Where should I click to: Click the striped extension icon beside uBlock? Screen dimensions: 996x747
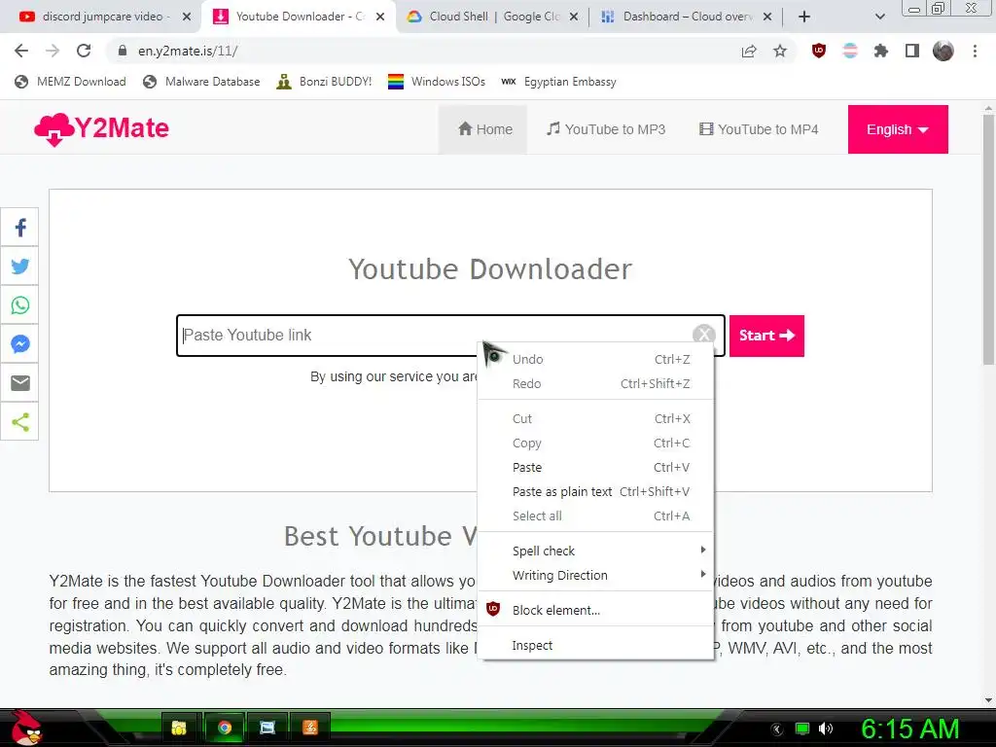coord(850,51)
